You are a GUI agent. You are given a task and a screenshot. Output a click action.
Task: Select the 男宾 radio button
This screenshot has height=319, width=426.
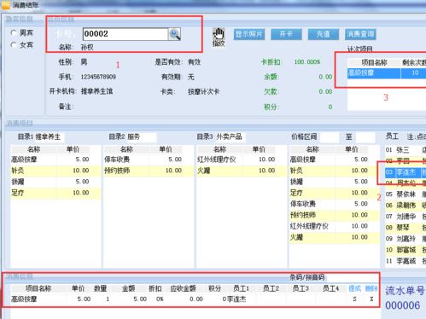[x=14, y=32]
